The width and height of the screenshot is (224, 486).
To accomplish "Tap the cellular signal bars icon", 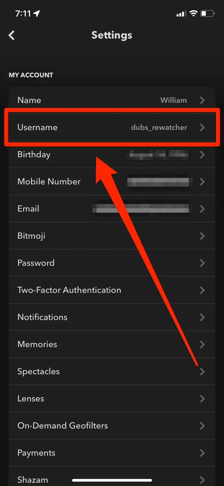I will (181, 13).
